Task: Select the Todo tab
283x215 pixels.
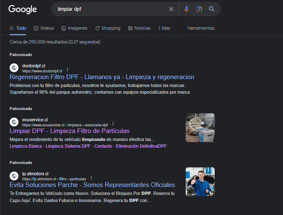Action: click(x=18, y=28)
